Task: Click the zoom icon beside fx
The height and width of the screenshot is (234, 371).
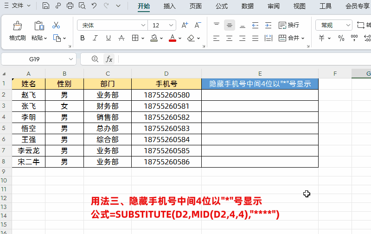Action: (95, 59)
